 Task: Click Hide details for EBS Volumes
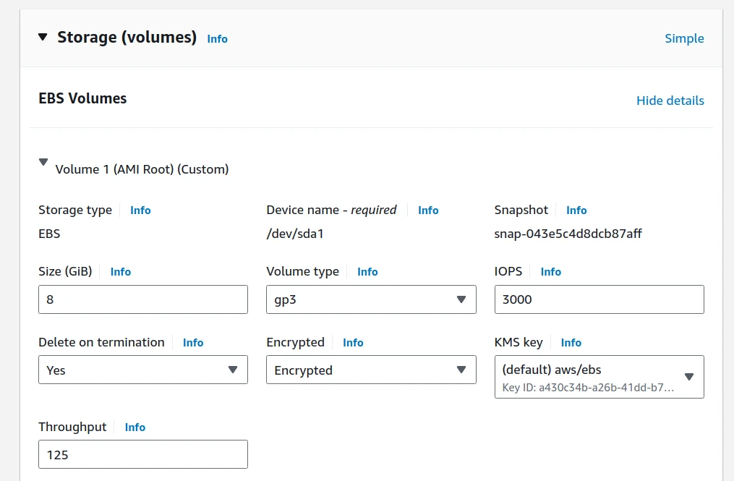[x=670, y=101]
